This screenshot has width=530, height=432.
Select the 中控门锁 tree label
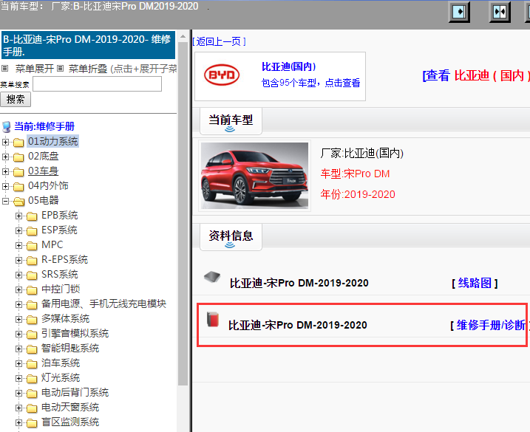point(61,289)
